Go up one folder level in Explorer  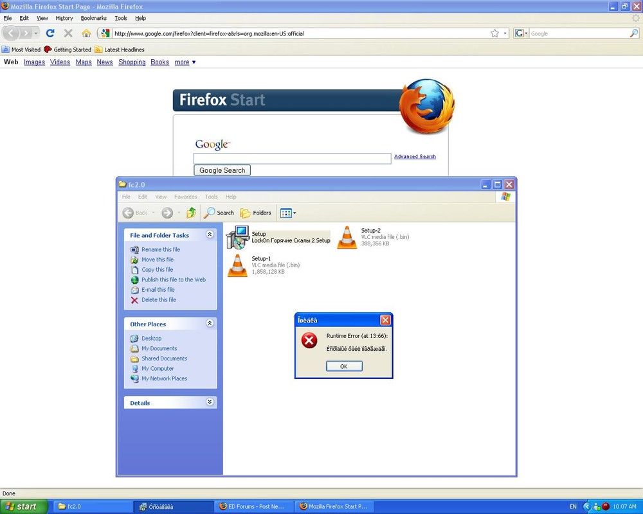point(191,213)
